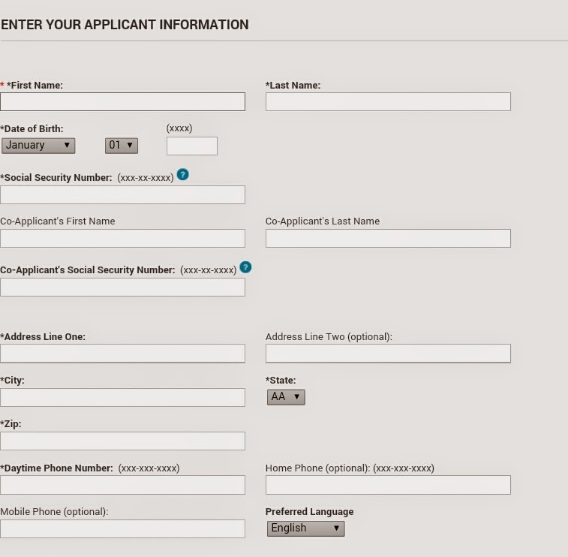Open the birth month dropdown
Image resolution: width=568 pixels, height=557 pixels.
(x=38, y=146)
